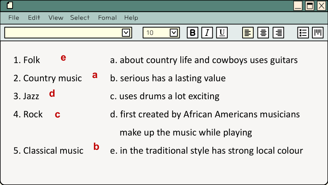Click the document icon in title bar
The height and width of the screenshot is (185, 328).
tap(10, 5)
